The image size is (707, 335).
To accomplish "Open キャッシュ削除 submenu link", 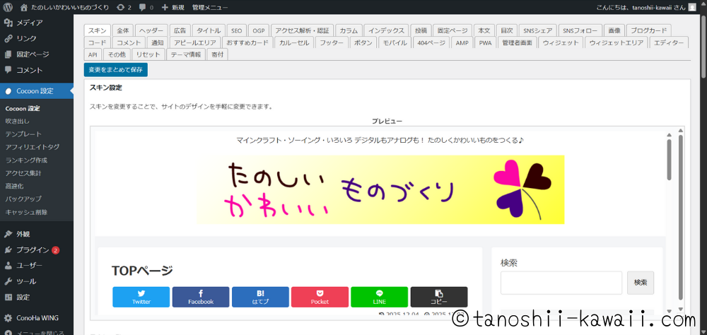I will 26,212.
